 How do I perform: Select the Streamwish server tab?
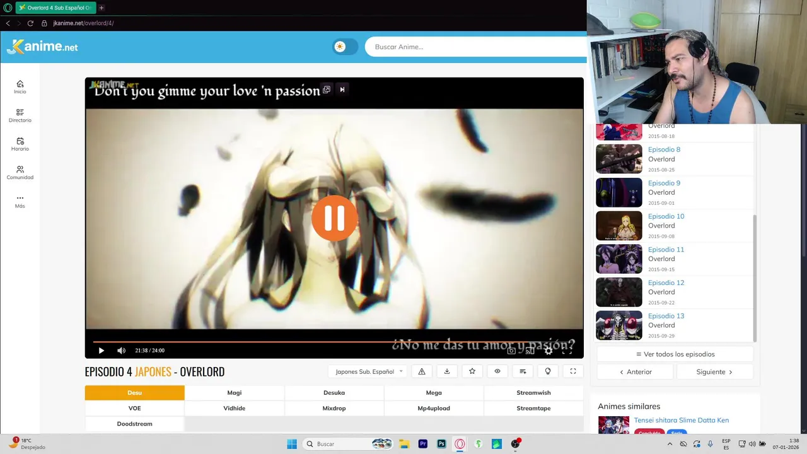pyautogui.click(x=533, y=392)
